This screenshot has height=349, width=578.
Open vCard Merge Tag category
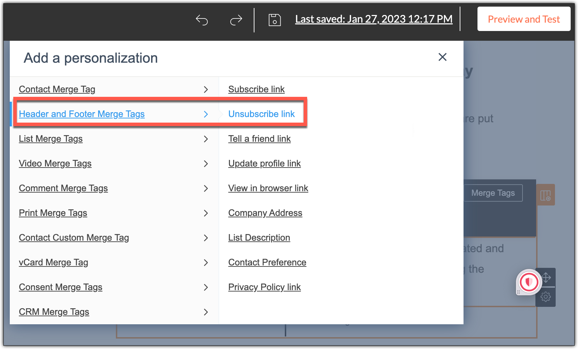(53, 262)
